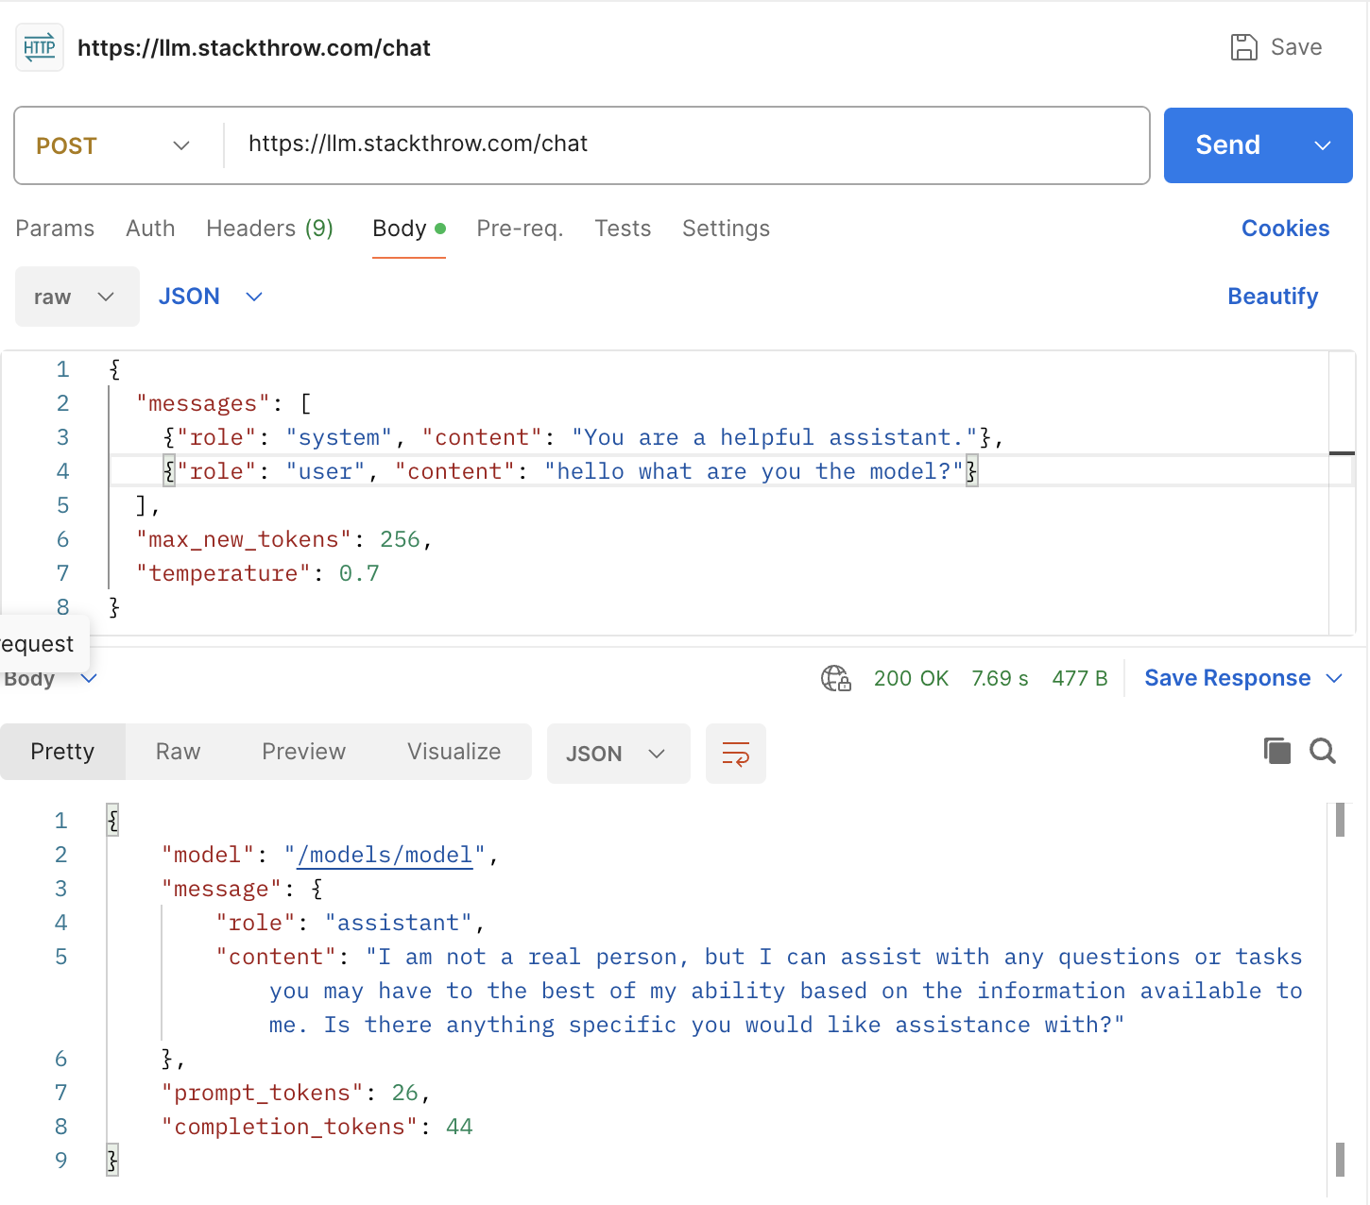Image resolution: width=1370 pixels, height=1205 pixels.
Task: Expand the Save Response options chevron
Action: (1335, 678)
